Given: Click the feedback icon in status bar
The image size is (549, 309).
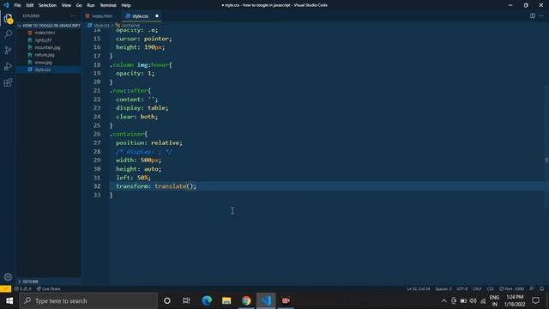Looking at the screenshot, I should click(532, 288).
